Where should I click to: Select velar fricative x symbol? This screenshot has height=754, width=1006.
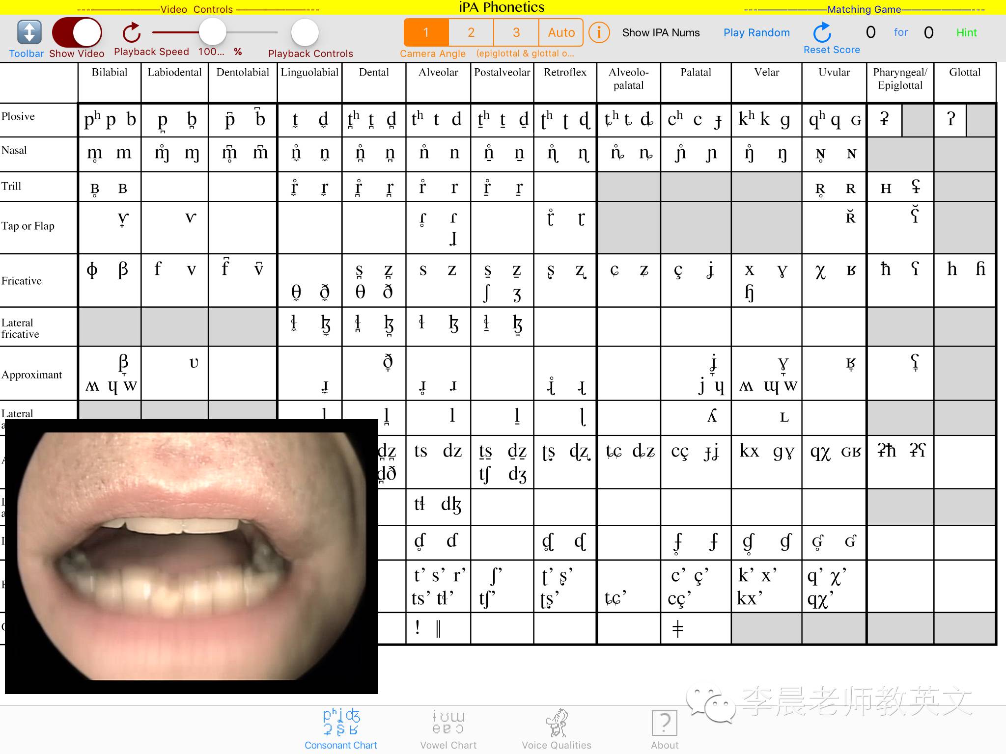749,270
